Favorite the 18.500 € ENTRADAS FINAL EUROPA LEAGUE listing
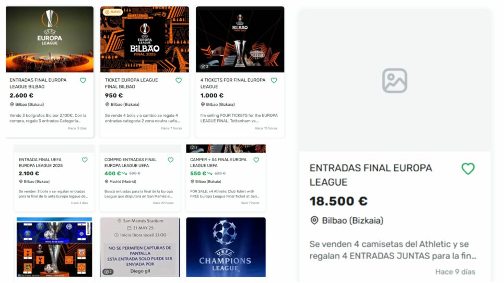This screenshot has width=504, height=283. pyautogui.click(x=468, y=169)
